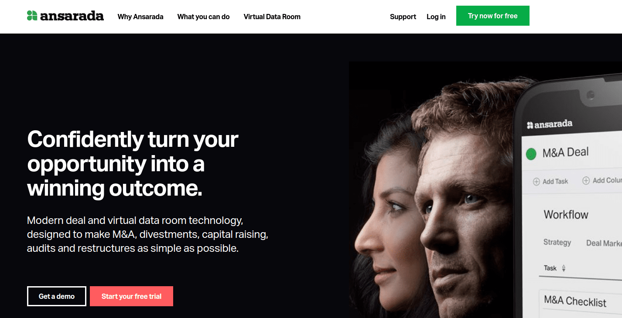Open the Virtual Data Room menu

(272, 17)
